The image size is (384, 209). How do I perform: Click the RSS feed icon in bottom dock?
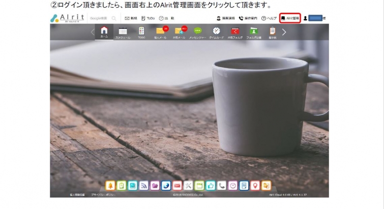tap(143, 186)
